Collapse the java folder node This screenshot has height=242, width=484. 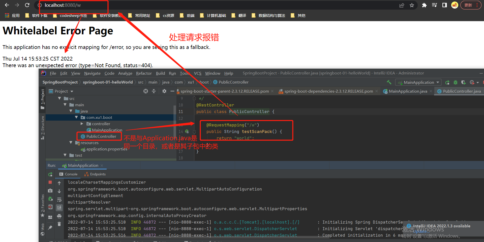71,111
